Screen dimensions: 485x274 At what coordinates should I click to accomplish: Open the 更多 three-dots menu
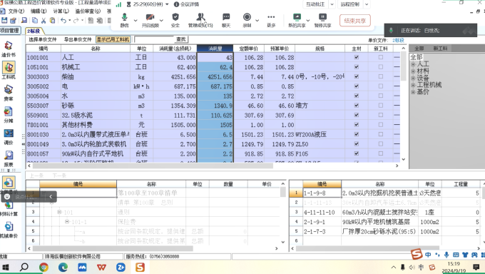271,20
